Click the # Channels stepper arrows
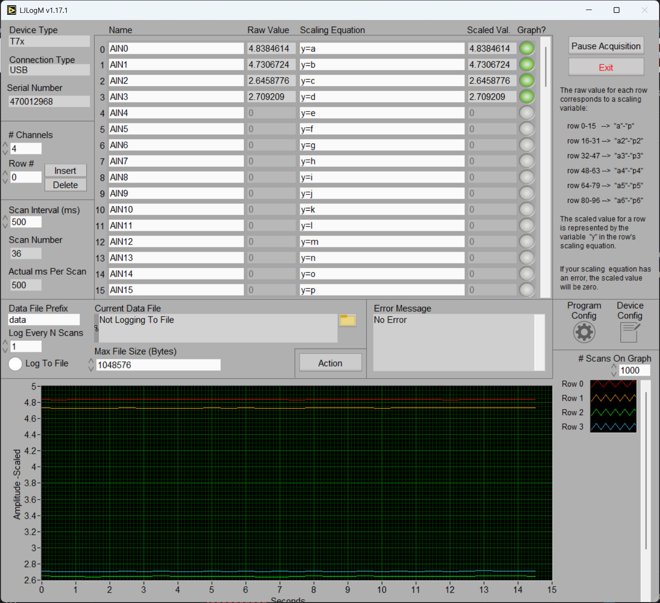Screen dimensions: 660x603 (x=5, y=149)
